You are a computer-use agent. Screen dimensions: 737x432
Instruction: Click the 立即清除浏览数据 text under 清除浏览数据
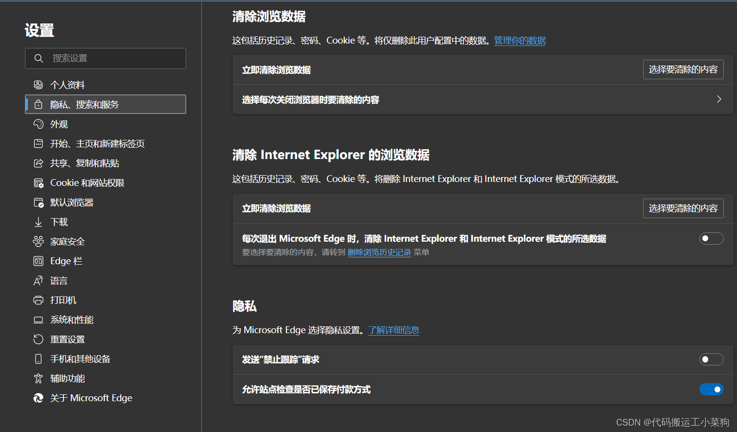point(277,70)
